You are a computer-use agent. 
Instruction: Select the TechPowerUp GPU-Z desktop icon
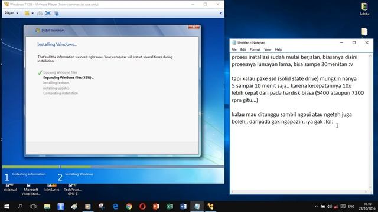[73, 190]
